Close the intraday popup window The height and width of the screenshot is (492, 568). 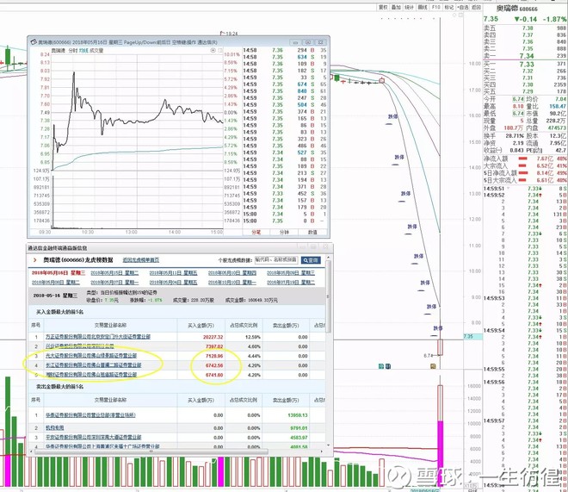321,42
